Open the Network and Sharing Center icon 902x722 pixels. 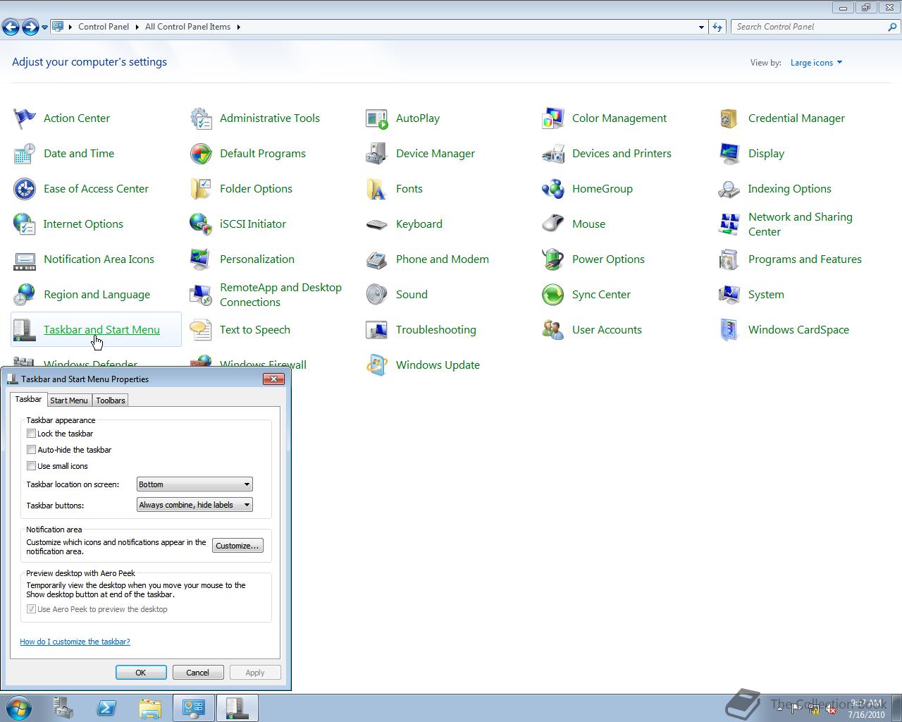729,224
